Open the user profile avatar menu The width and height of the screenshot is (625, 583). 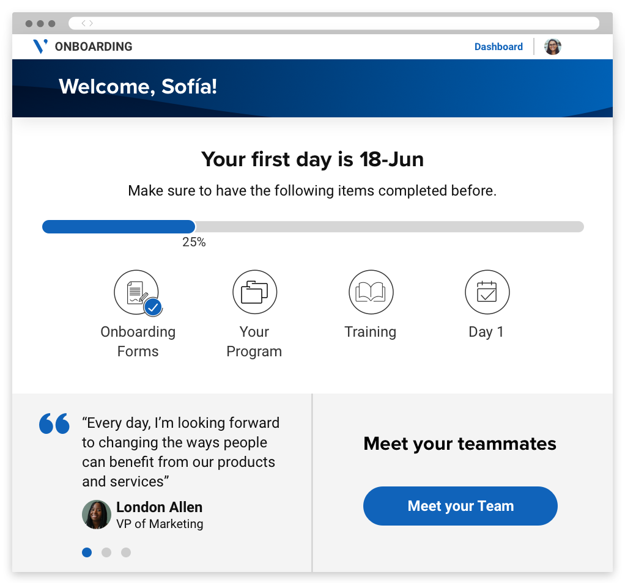(553, 46)
